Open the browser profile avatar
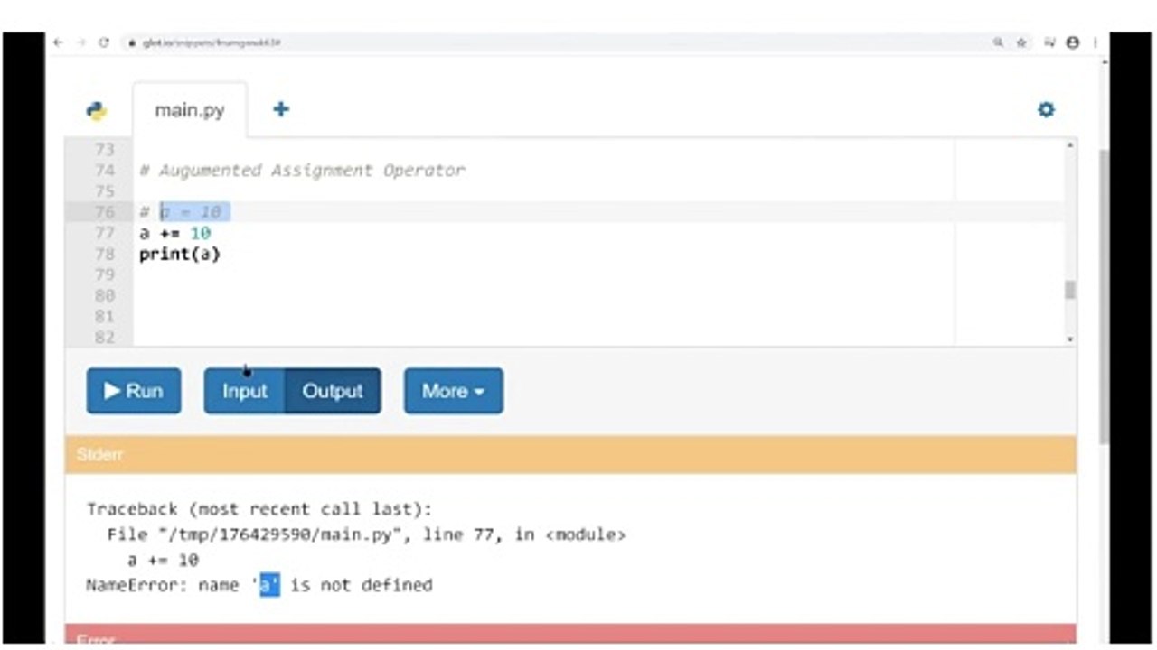Screen dimensions: 1157x650 click(x=1073, y=42)
